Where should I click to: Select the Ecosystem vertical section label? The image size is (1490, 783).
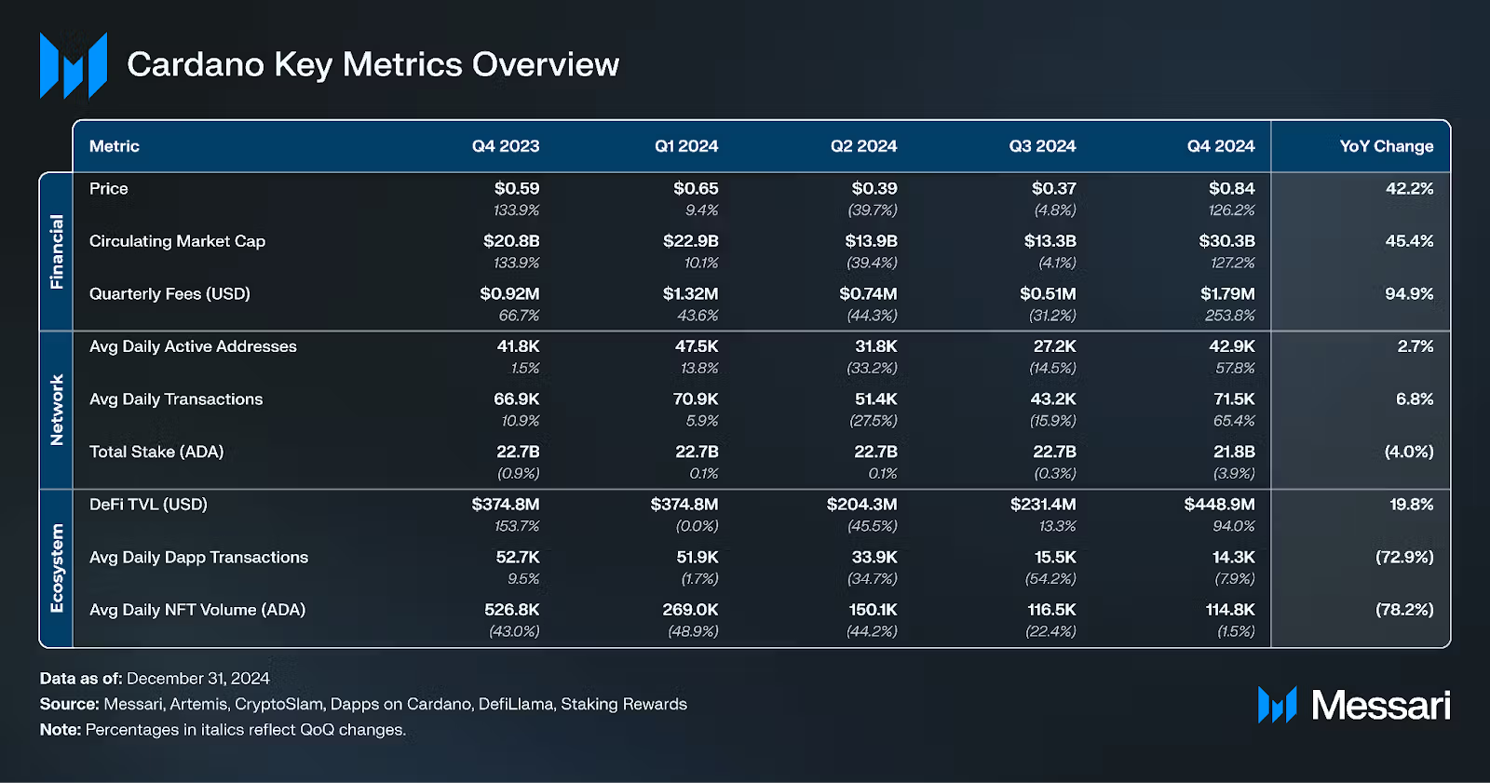click(57, 568)
